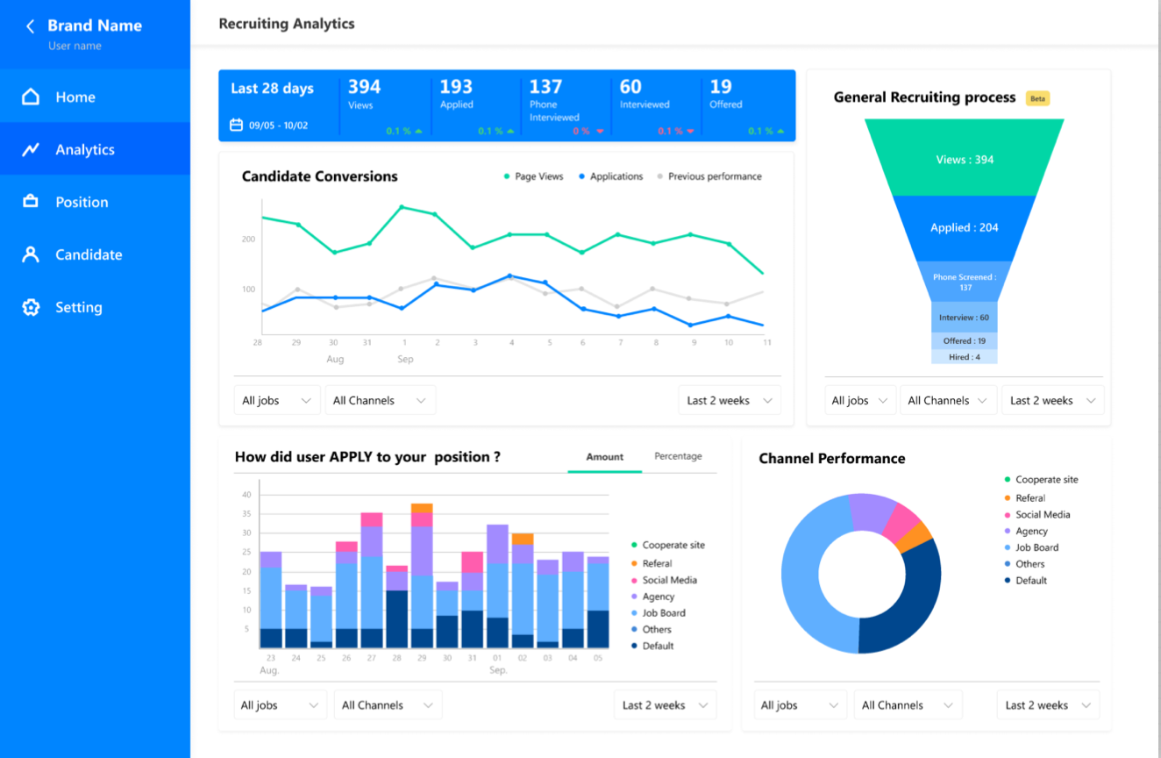
Task: Click the back chevron beside Brand Name
Action: tap(30, 26)
